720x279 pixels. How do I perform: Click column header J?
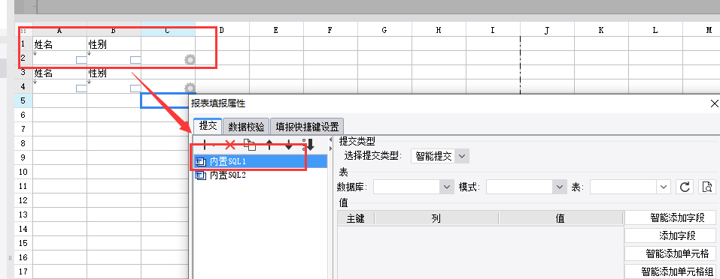(548, 30)
